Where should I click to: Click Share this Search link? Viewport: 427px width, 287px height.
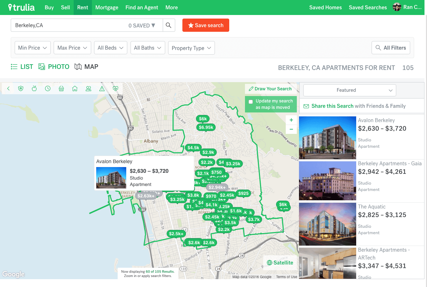coord(332,106)
